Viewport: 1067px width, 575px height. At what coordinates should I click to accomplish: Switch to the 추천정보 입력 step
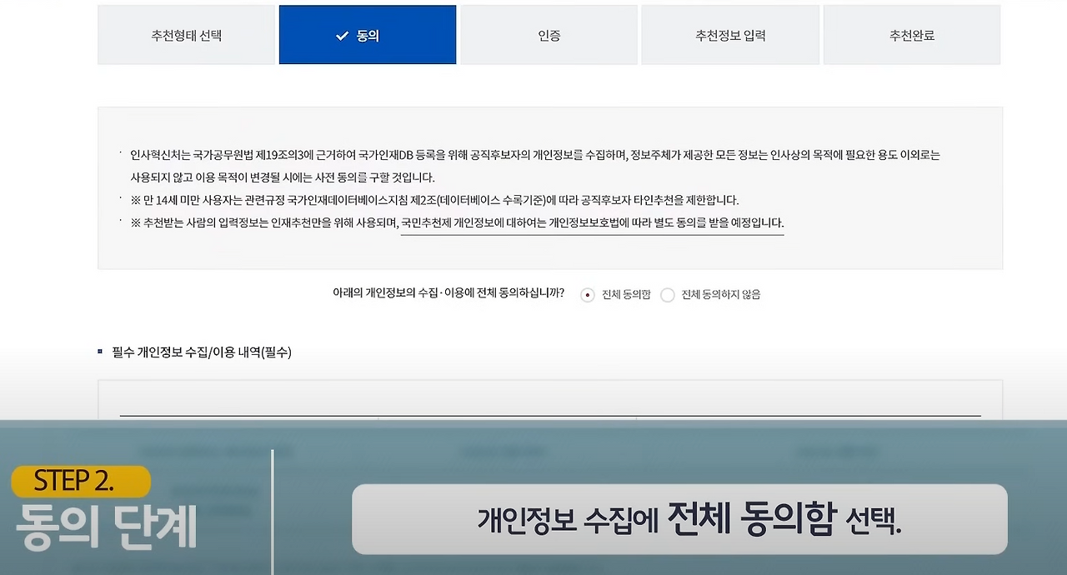click(730, 35)
